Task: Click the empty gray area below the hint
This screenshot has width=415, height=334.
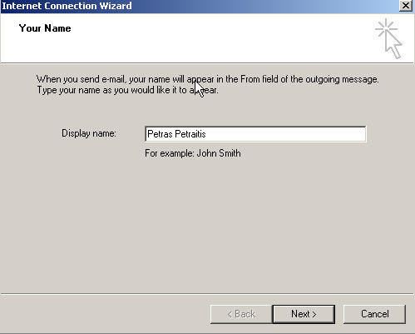Action: pyautogui.click(x=208, y=222)
